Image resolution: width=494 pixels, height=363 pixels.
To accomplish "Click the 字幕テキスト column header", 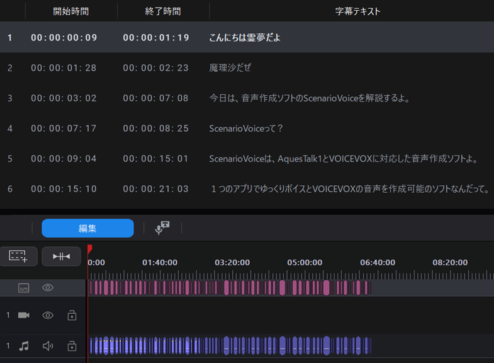I will [x=358, y=11].
